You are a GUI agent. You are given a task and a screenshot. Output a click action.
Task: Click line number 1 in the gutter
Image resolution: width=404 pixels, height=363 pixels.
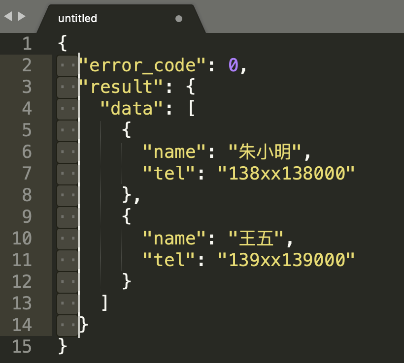(x=26, y=44)
